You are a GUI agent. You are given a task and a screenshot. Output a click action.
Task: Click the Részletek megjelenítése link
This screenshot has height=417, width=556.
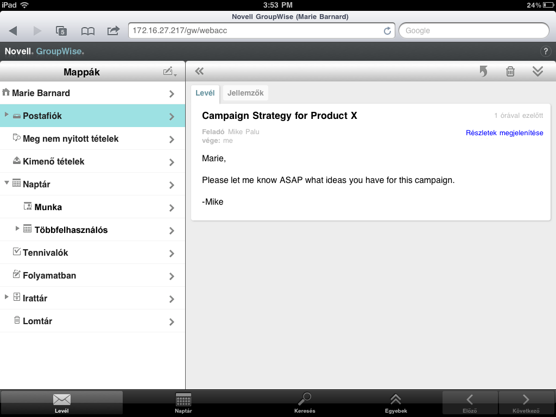tap(504, 133)
